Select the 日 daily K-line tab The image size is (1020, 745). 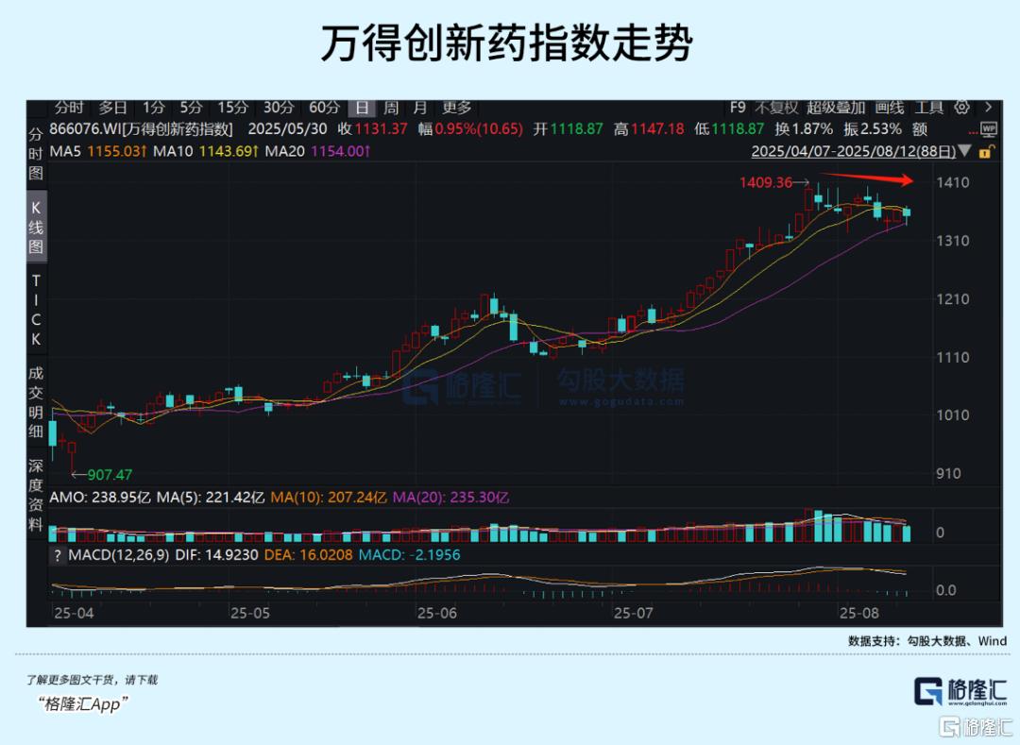[363, 108]
